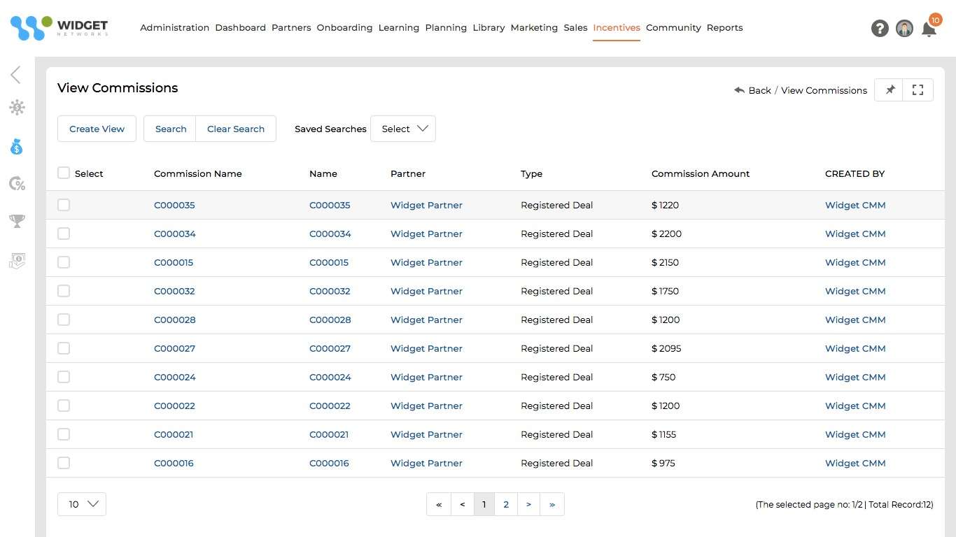Open the C000032 commission name link

[174, 291]
